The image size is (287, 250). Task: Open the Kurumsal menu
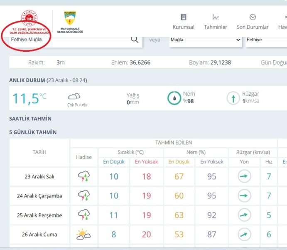183,27
